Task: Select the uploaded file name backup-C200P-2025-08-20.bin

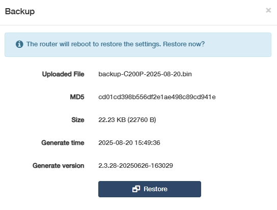Action: click(x=145, y=74)
